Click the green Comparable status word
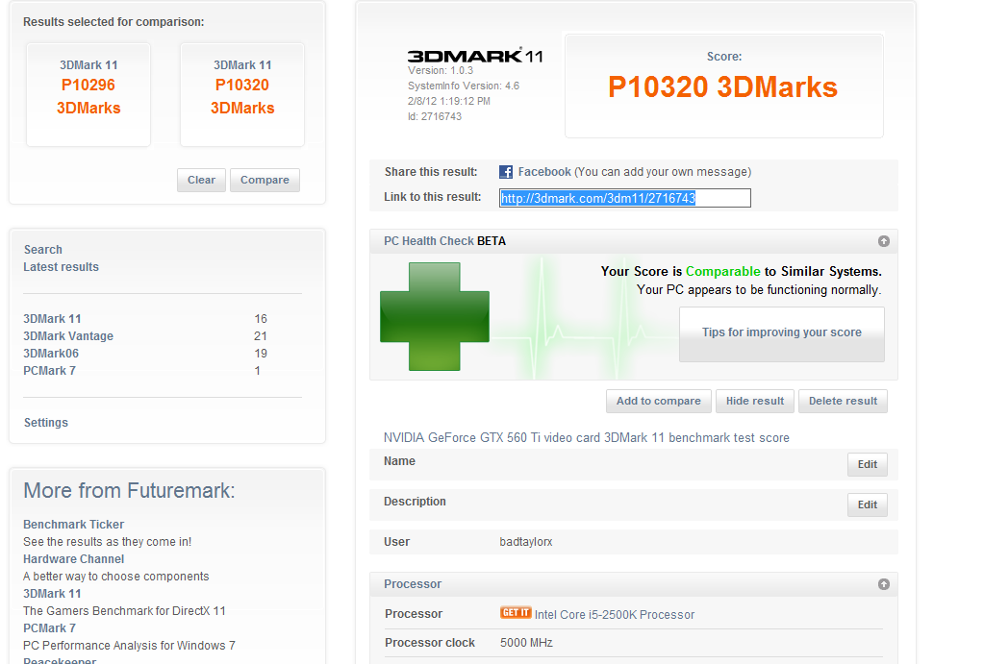Image resolution: width=984 pixels, height=664 pixels. point(723,272)
